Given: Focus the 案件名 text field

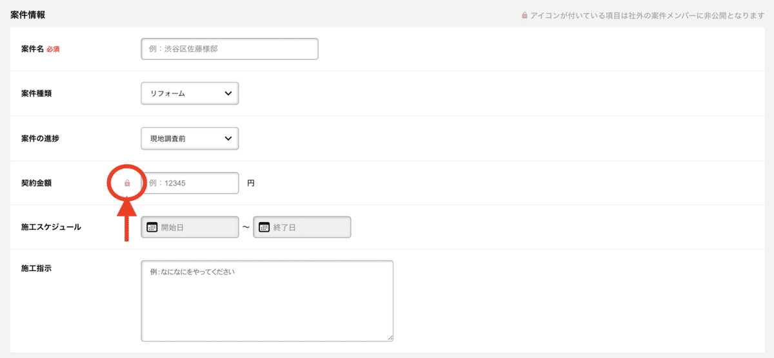Looking at the screenshot, I should (230, 49).
